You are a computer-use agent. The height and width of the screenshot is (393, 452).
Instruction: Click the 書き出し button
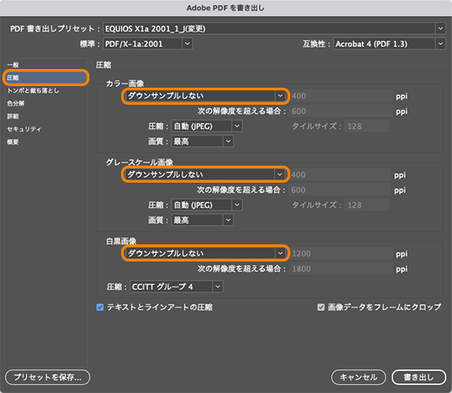coord(419,377)
